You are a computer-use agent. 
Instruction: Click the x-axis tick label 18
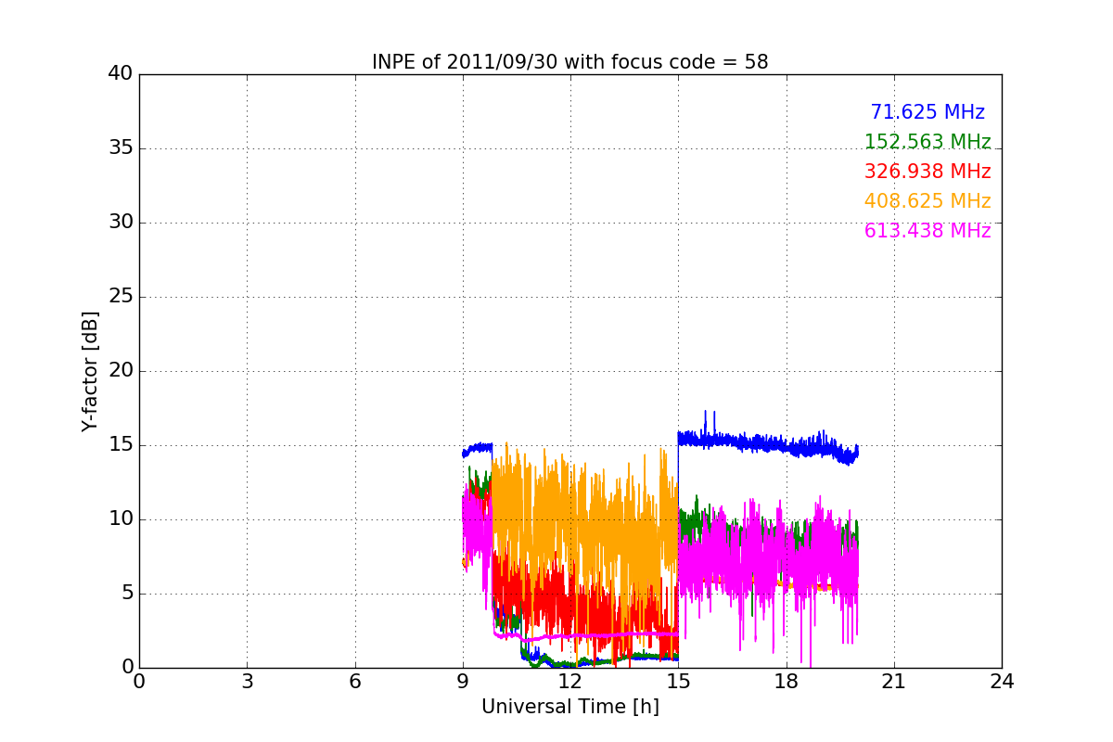[x=787, y=682]
